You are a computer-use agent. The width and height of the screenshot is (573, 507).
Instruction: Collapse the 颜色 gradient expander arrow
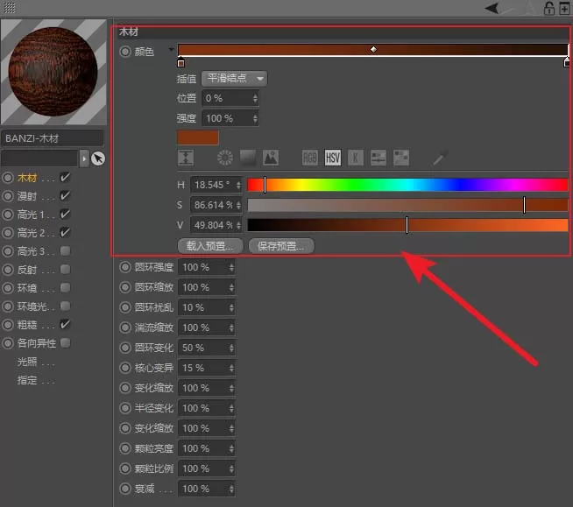coord(171,49)
